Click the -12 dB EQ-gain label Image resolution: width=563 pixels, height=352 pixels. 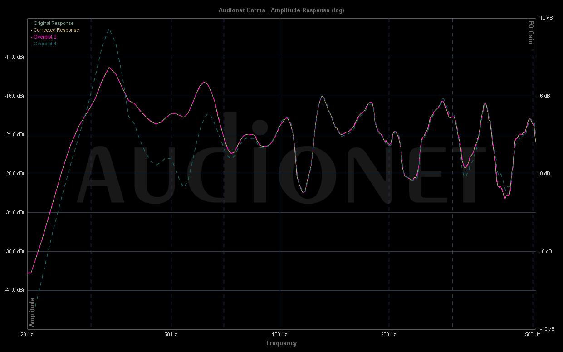click(546, 329)
